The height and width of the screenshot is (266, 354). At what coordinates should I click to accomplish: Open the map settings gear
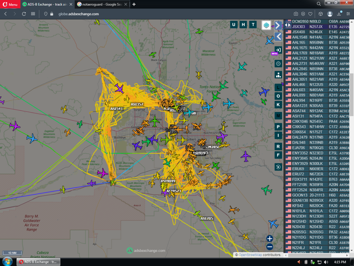click(278, 64)
